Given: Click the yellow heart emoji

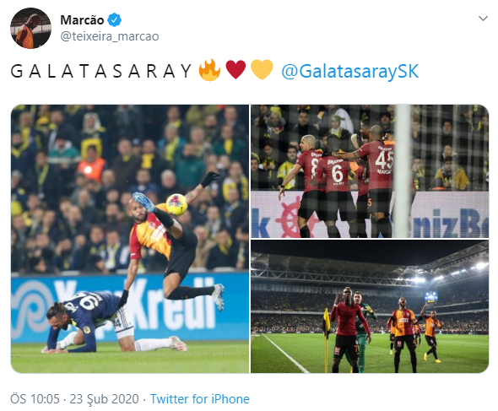Looking at the screenshot, I should click(x=262, y=70).
